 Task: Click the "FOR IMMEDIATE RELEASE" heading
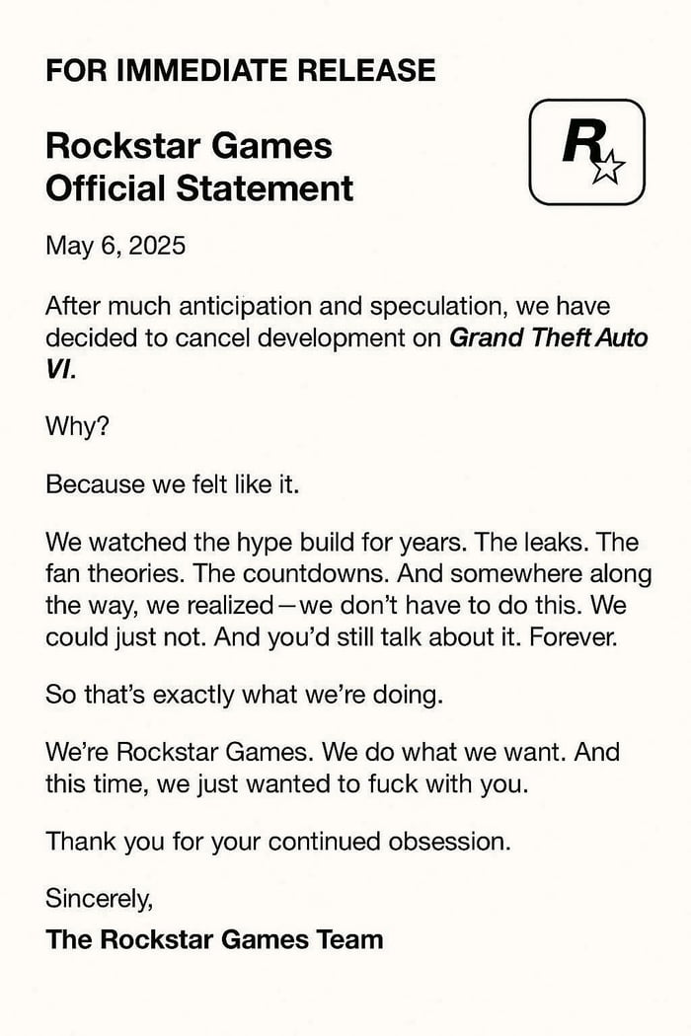pyautogui.click(x=240, y=71)
